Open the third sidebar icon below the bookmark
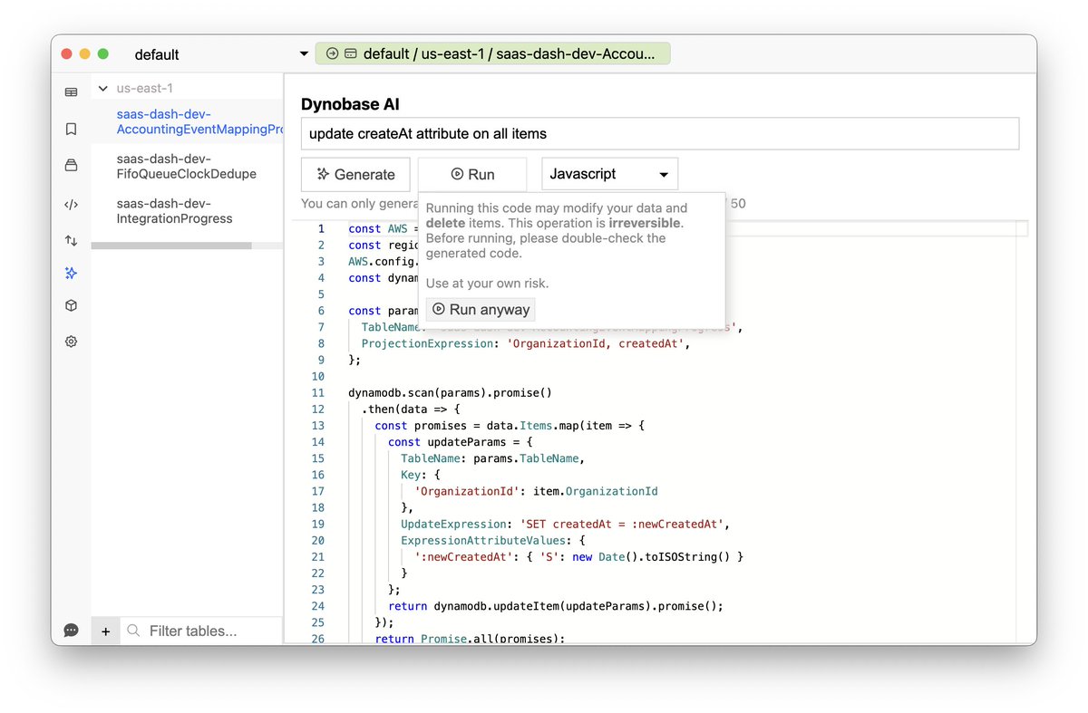1088x713 pixels. [71, 165]
